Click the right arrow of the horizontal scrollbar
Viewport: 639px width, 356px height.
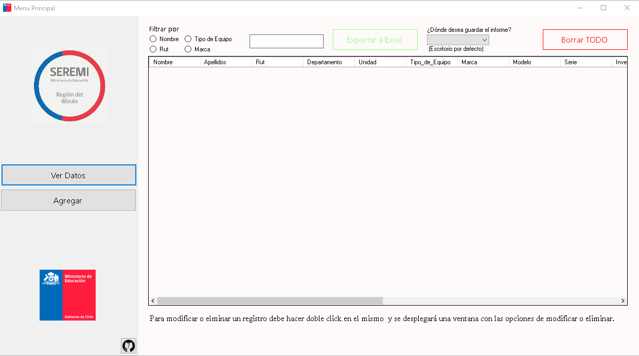coord(622,301)
